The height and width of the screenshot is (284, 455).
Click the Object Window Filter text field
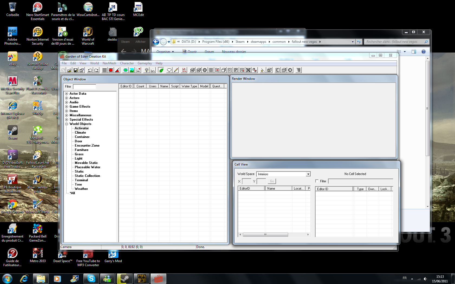[x=84, y=87]
